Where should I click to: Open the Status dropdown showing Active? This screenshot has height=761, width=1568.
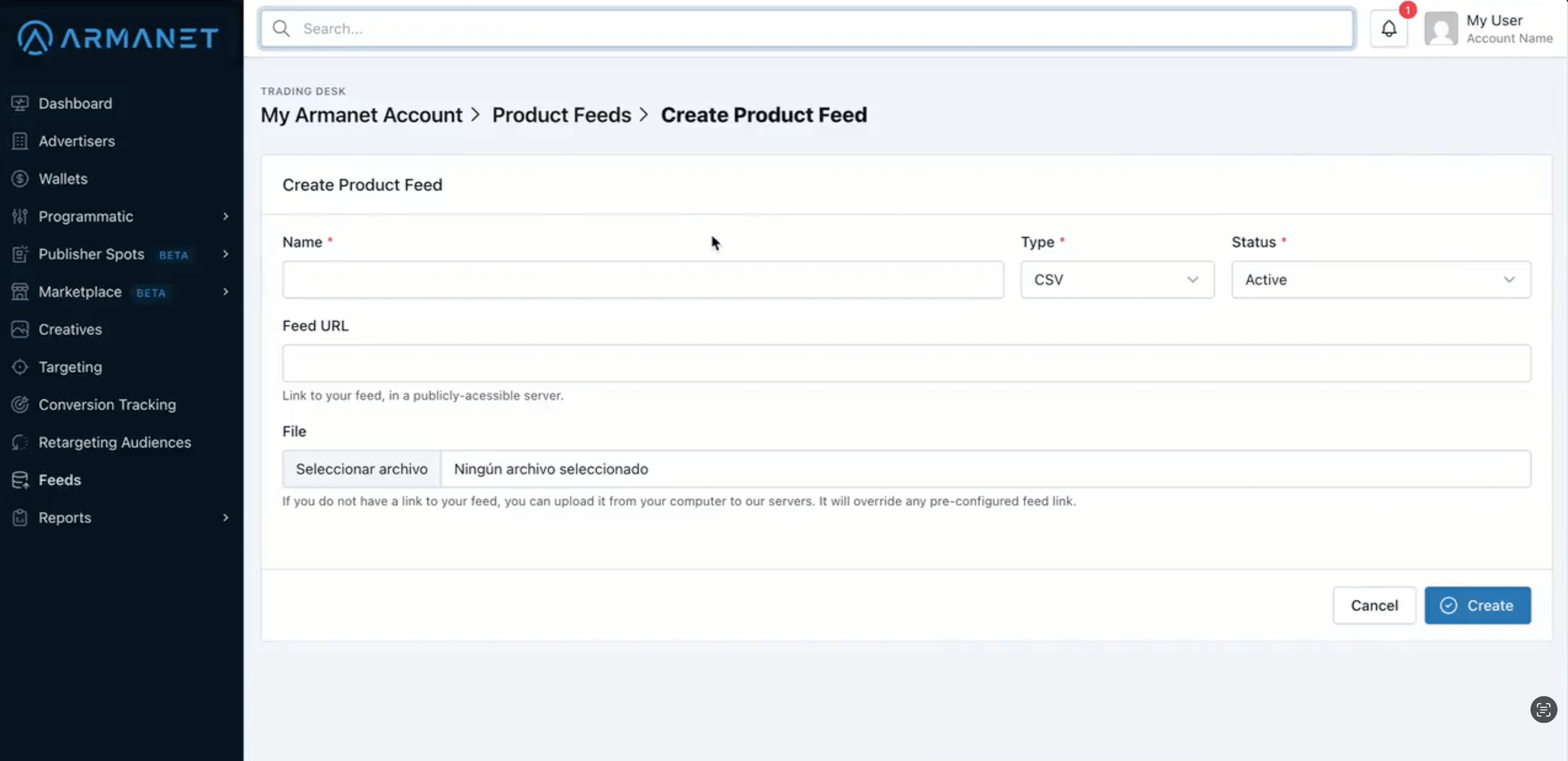(x=1381, y=279)
